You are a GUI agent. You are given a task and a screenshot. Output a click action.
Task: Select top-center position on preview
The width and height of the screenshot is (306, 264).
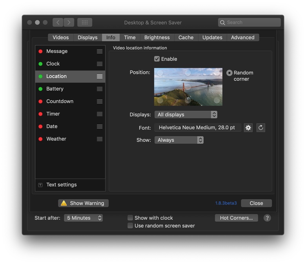tap(188, 73)
